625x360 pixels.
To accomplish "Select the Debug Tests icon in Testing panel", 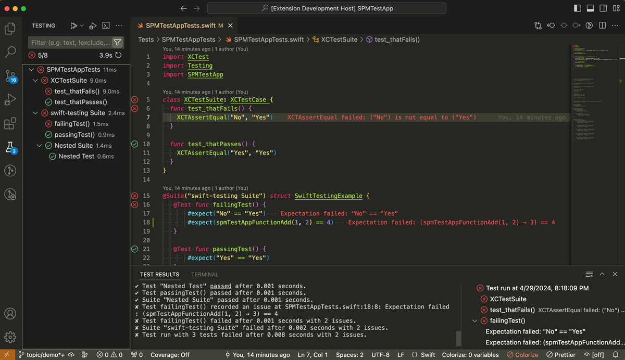I will coord(92,25).
